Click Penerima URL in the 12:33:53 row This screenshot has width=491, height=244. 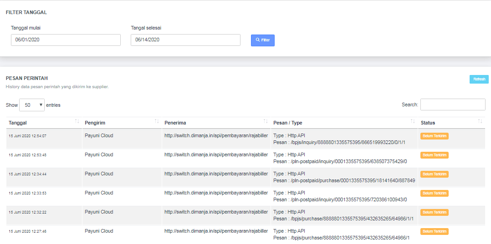(x=216, y=193)
